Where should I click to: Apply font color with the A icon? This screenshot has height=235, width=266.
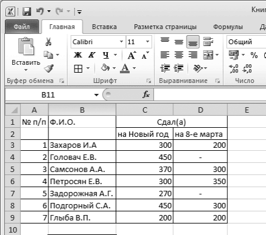click(125, 68)
